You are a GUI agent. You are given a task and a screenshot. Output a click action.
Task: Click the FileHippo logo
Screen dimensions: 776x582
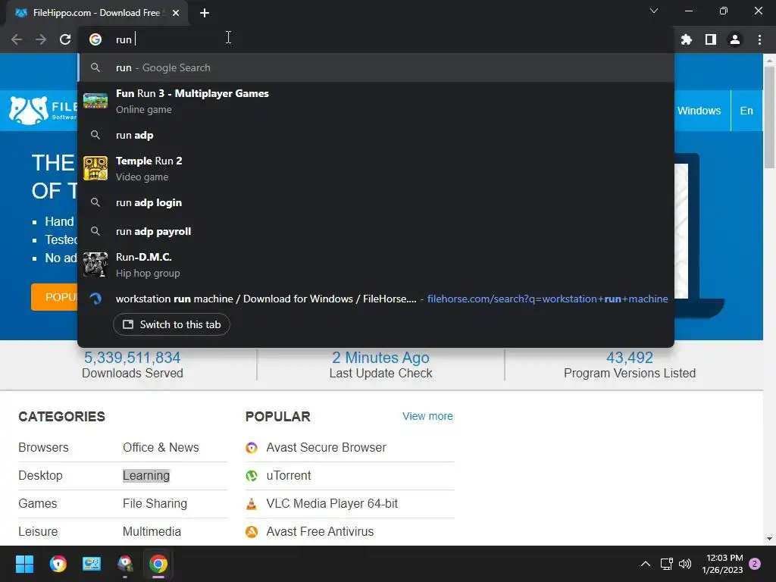click(43, 111)
